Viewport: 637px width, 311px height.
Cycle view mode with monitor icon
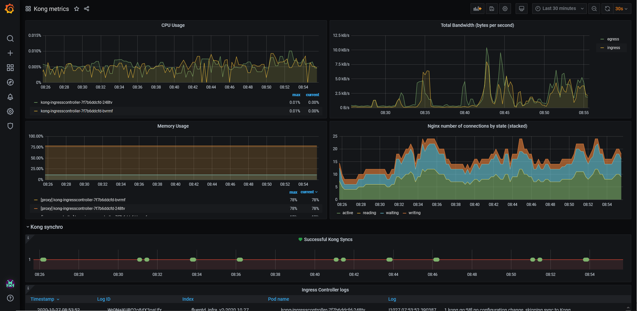[x=522, y=9]
